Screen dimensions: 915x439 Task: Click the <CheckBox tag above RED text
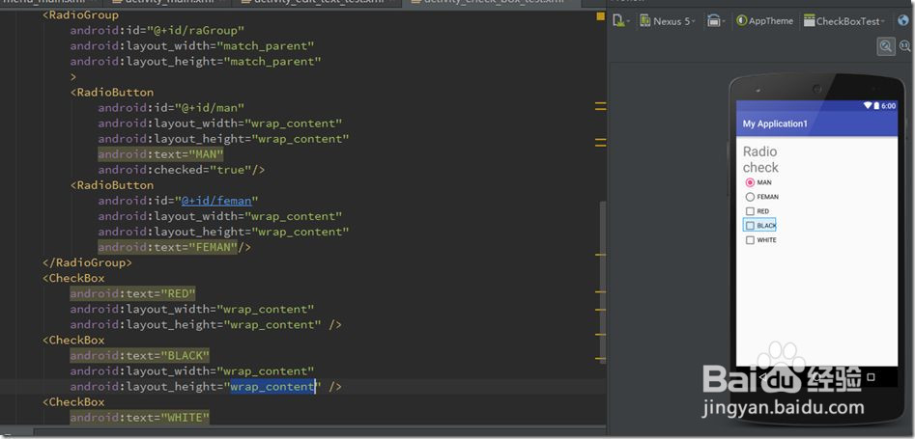[73, 279]
